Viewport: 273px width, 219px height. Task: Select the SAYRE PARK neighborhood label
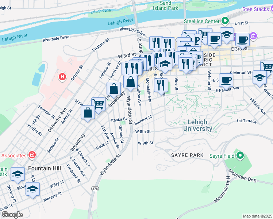point(187,155)
